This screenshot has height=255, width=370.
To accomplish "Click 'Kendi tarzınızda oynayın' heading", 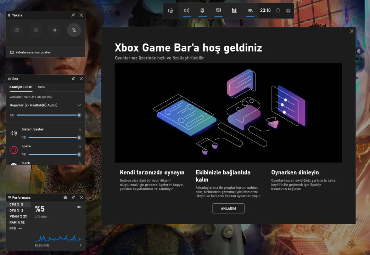I will click(x=152, y=172).
